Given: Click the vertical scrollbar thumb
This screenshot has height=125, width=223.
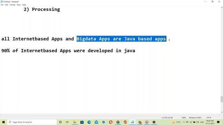Looking at the screenshot, I should pos(222,99).
